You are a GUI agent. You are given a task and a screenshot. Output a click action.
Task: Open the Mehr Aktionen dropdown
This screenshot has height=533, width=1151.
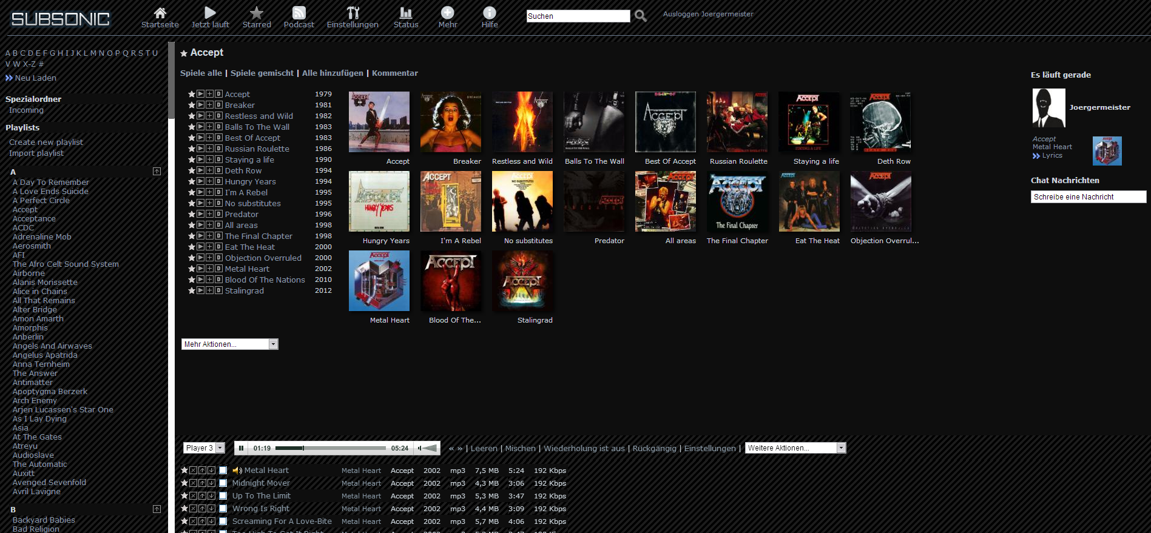(230, 344)
